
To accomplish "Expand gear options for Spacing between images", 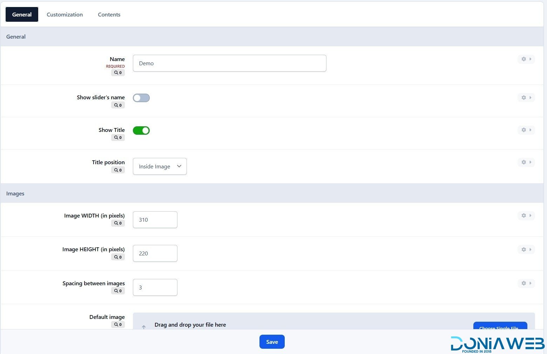I will (x=526, y=283).
